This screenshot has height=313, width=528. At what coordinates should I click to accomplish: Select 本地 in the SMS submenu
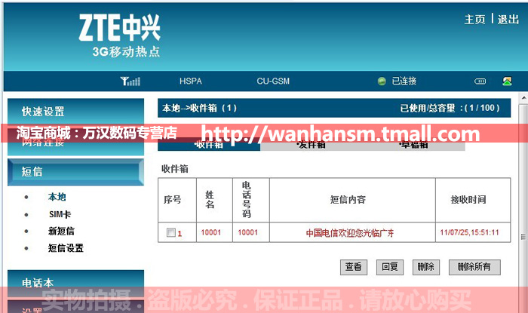(57, 197)
